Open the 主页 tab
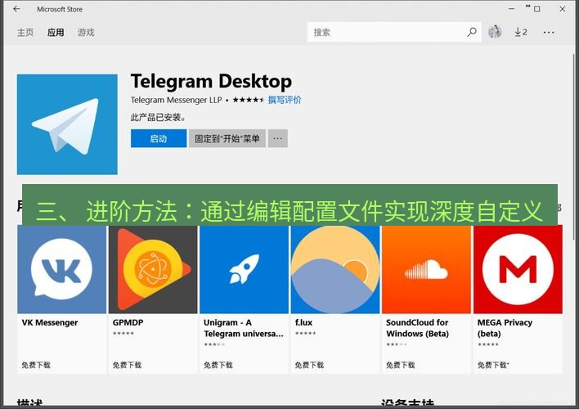The height and width of the screenshot is (409, 579). (x=25, y=33)
